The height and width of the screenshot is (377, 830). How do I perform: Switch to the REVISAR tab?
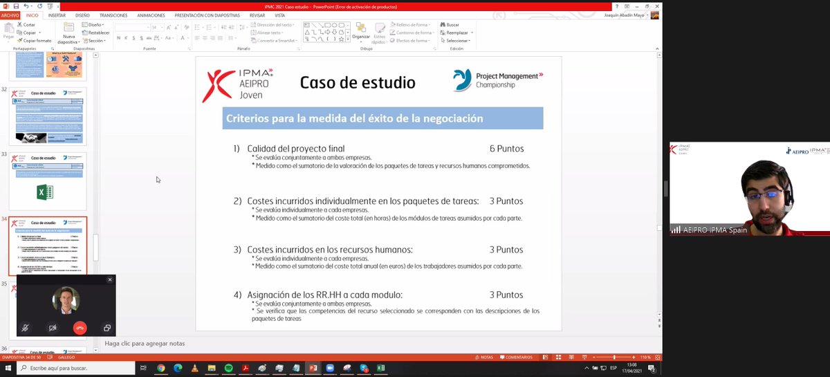[x=257, y=15]
